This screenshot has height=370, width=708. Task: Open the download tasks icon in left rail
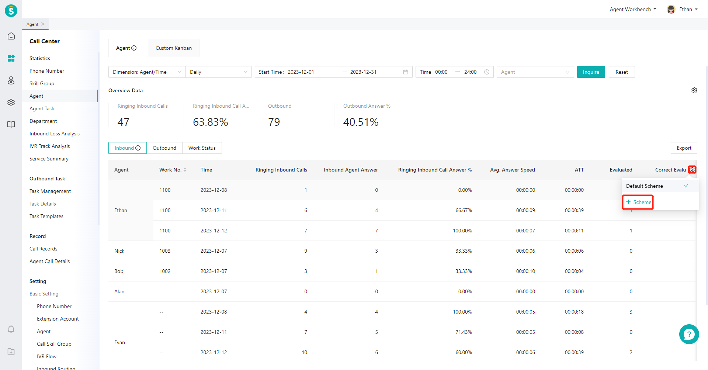pos(11,352)
